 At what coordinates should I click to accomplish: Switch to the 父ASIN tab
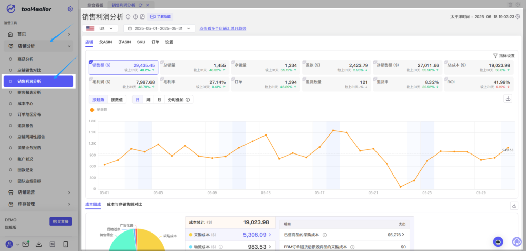[x=105, y=42]
